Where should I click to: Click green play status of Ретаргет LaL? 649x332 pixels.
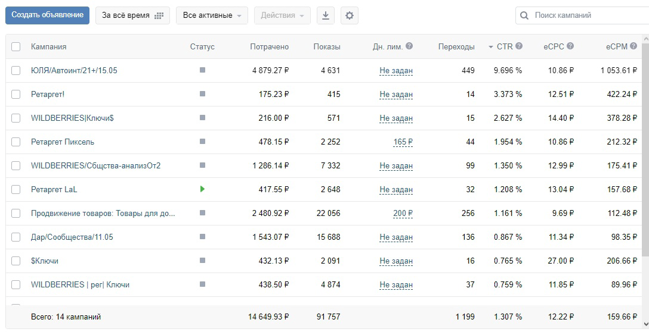tap(202, 189)
